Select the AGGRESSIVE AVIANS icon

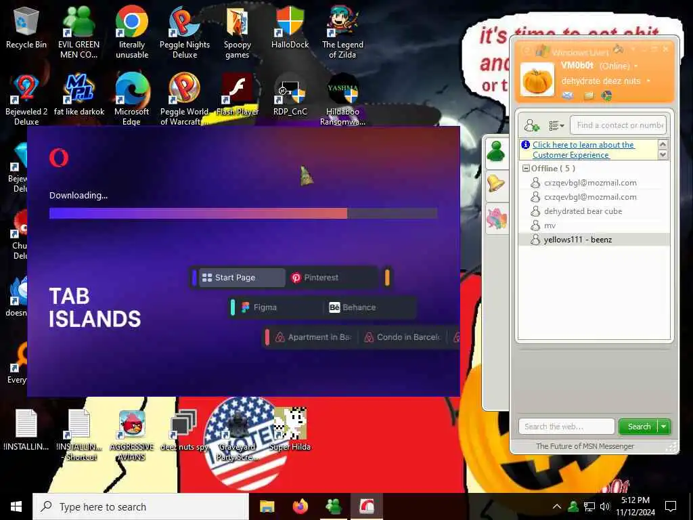[132, 435]
